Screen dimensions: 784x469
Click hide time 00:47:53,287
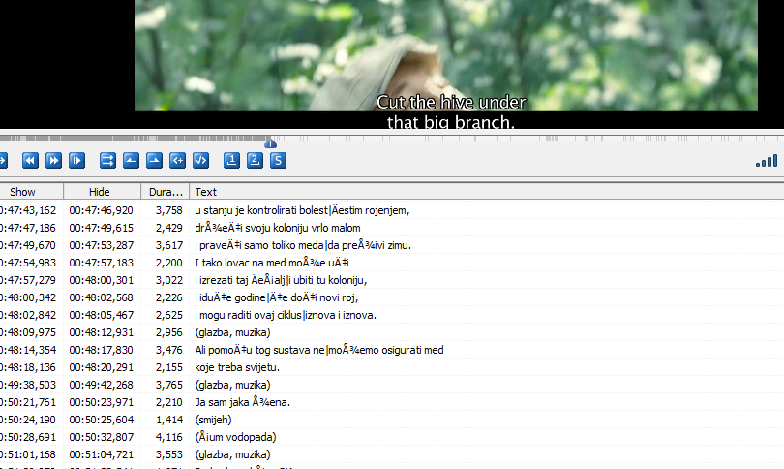(x=102, y=246)
